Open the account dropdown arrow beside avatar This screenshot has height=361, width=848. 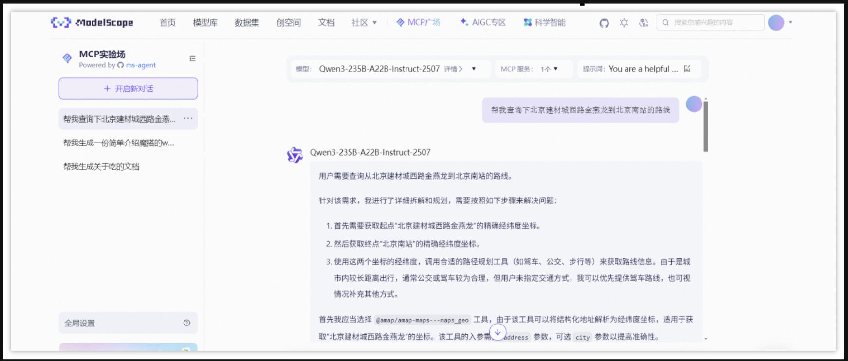tap(790, 22)
